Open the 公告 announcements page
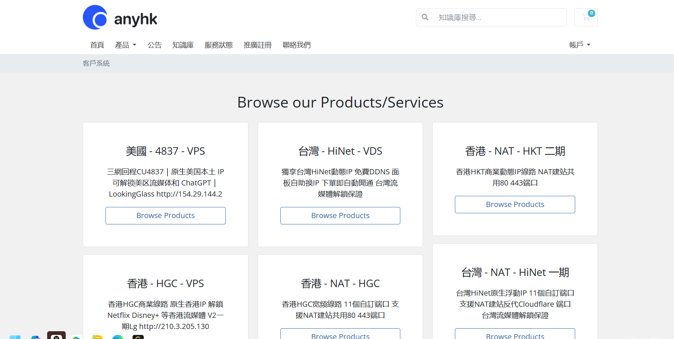Screen dimensions: 674x339 pyautogui.click(x=154, y=45)
